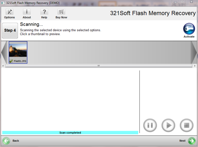Image resolution: width=198 pixels, height=147 pixels.
Task: Open the About info icon
Action: [27, 12]
